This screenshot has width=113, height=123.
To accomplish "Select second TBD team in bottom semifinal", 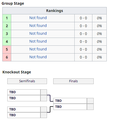I will (x=24, y=115).
